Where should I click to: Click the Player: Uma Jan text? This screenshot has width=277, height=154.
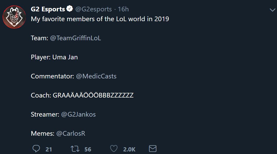point(54,57)
